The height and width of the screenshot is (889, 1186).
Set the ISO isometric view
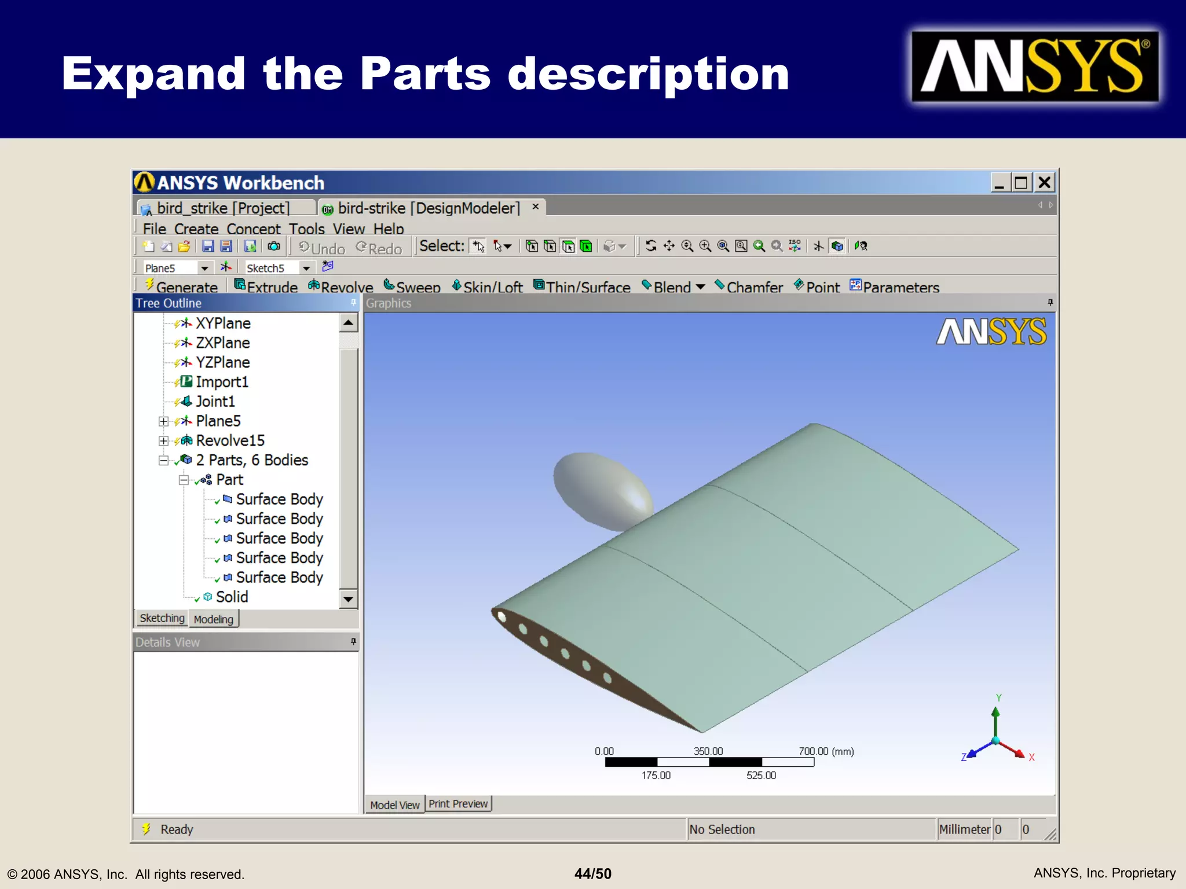pyautogui.click(x=795, y=246)
